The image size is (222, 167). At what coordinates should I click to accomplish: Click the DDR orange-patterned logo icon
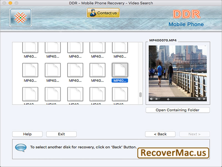(x=21, y=18)
